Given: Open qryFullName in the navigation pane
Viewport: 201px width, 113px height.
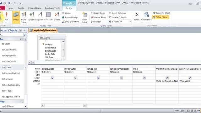Looking at the screenshot, I should tap(8, 106).
